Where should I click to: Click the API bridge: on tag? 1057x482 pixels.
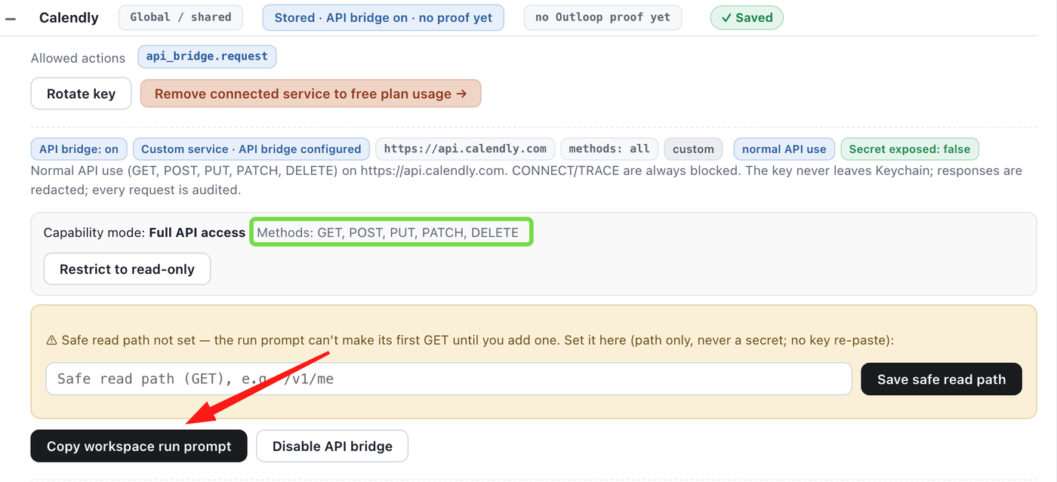(x=79, y=149)
